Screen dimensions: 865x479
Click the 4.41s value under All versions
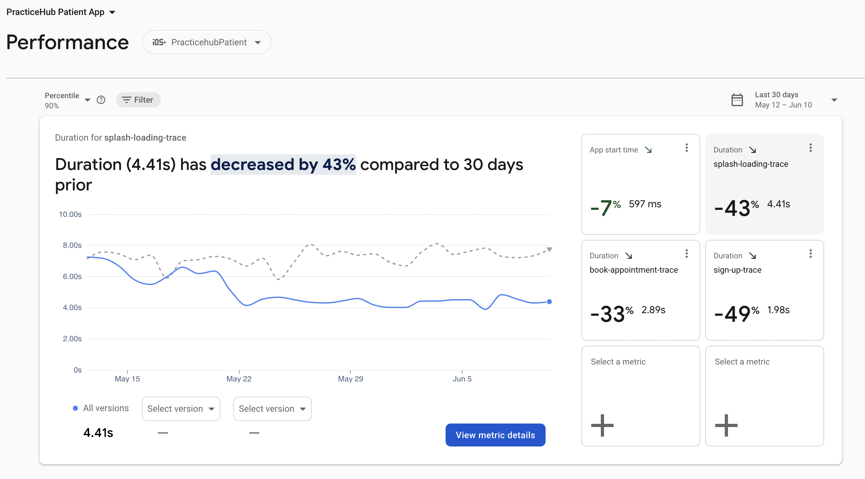click(x=98, y=433)
